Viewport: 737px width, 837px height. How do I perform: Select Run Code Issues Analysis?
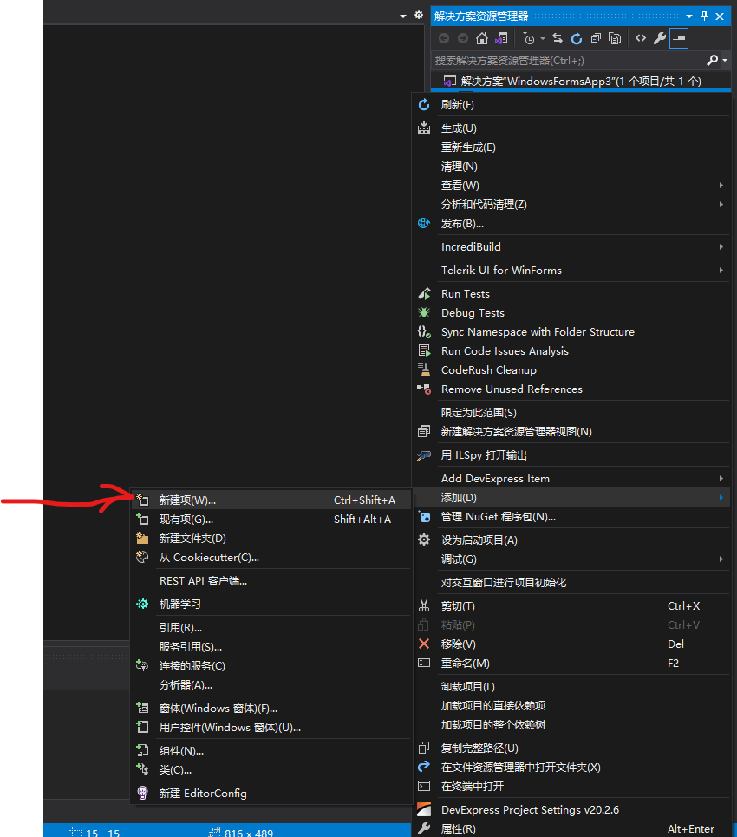pos(571,351)
